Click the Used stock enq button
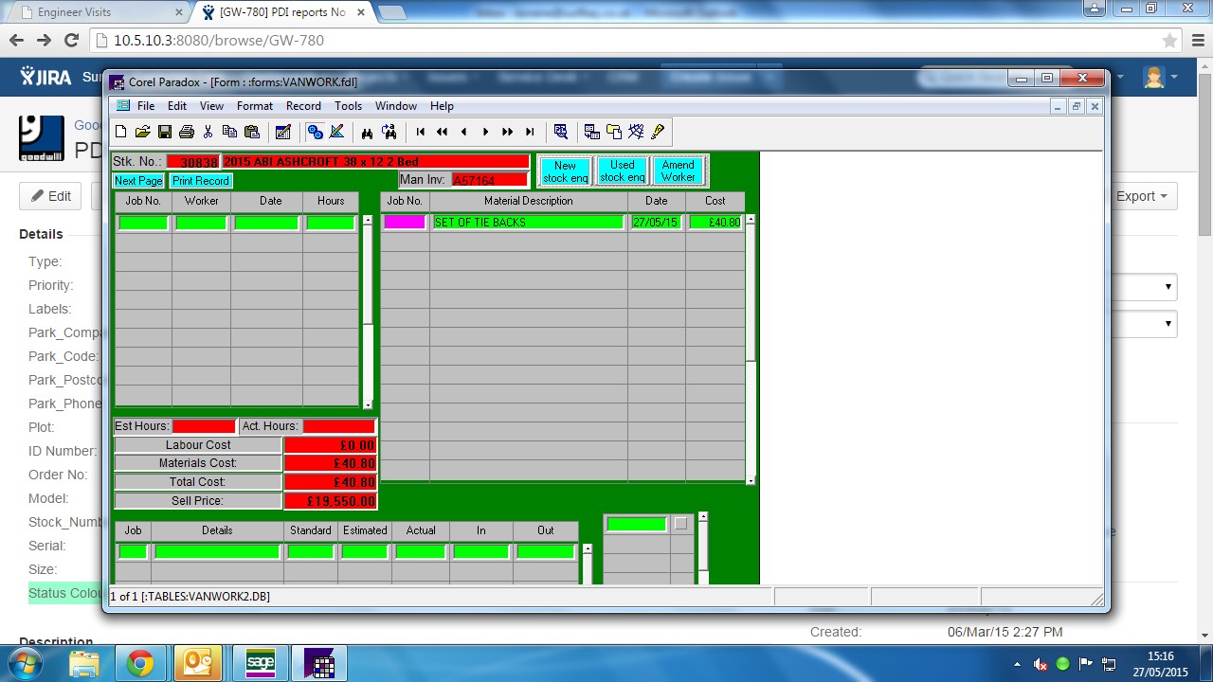Viewport: 1213px width, 682px height. [623, 171]
